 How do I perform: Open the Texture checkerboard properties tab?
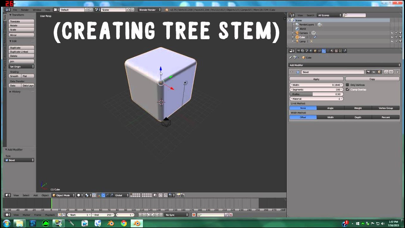click(336, 51)
